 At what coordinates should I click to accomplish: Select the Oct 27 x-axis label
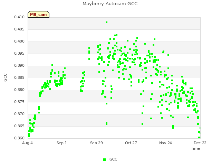coord(131,143)
